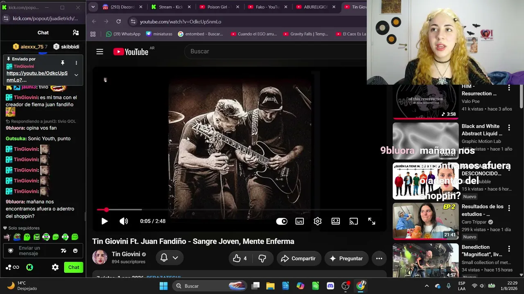This screenshot has height=294, width=524.
Task: Show hidden system tray icons
Action: click(427, 286)
